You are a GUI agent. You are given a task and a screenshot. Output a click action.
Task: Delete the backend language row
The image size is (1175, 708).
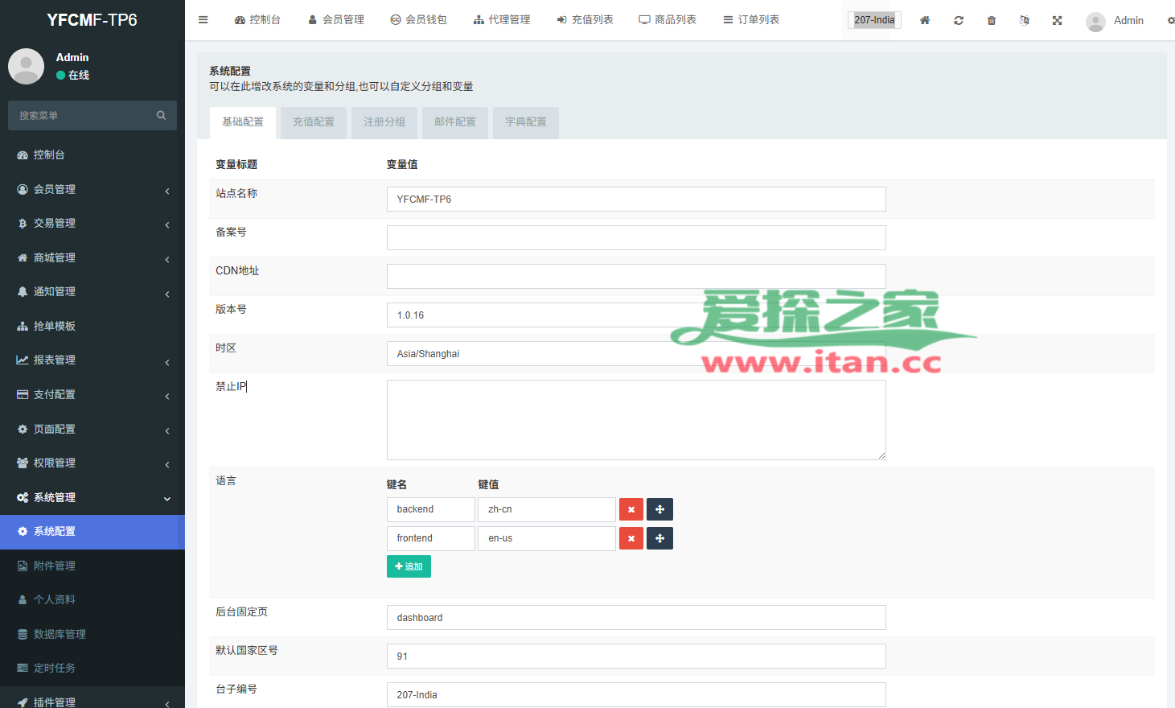631,509
